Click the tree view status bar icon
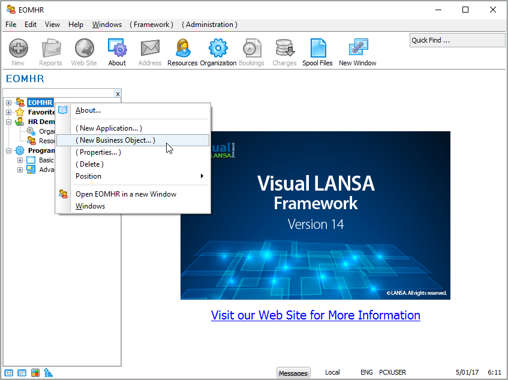The width and height of the screenshot is (508, 380). coord(48,373)
